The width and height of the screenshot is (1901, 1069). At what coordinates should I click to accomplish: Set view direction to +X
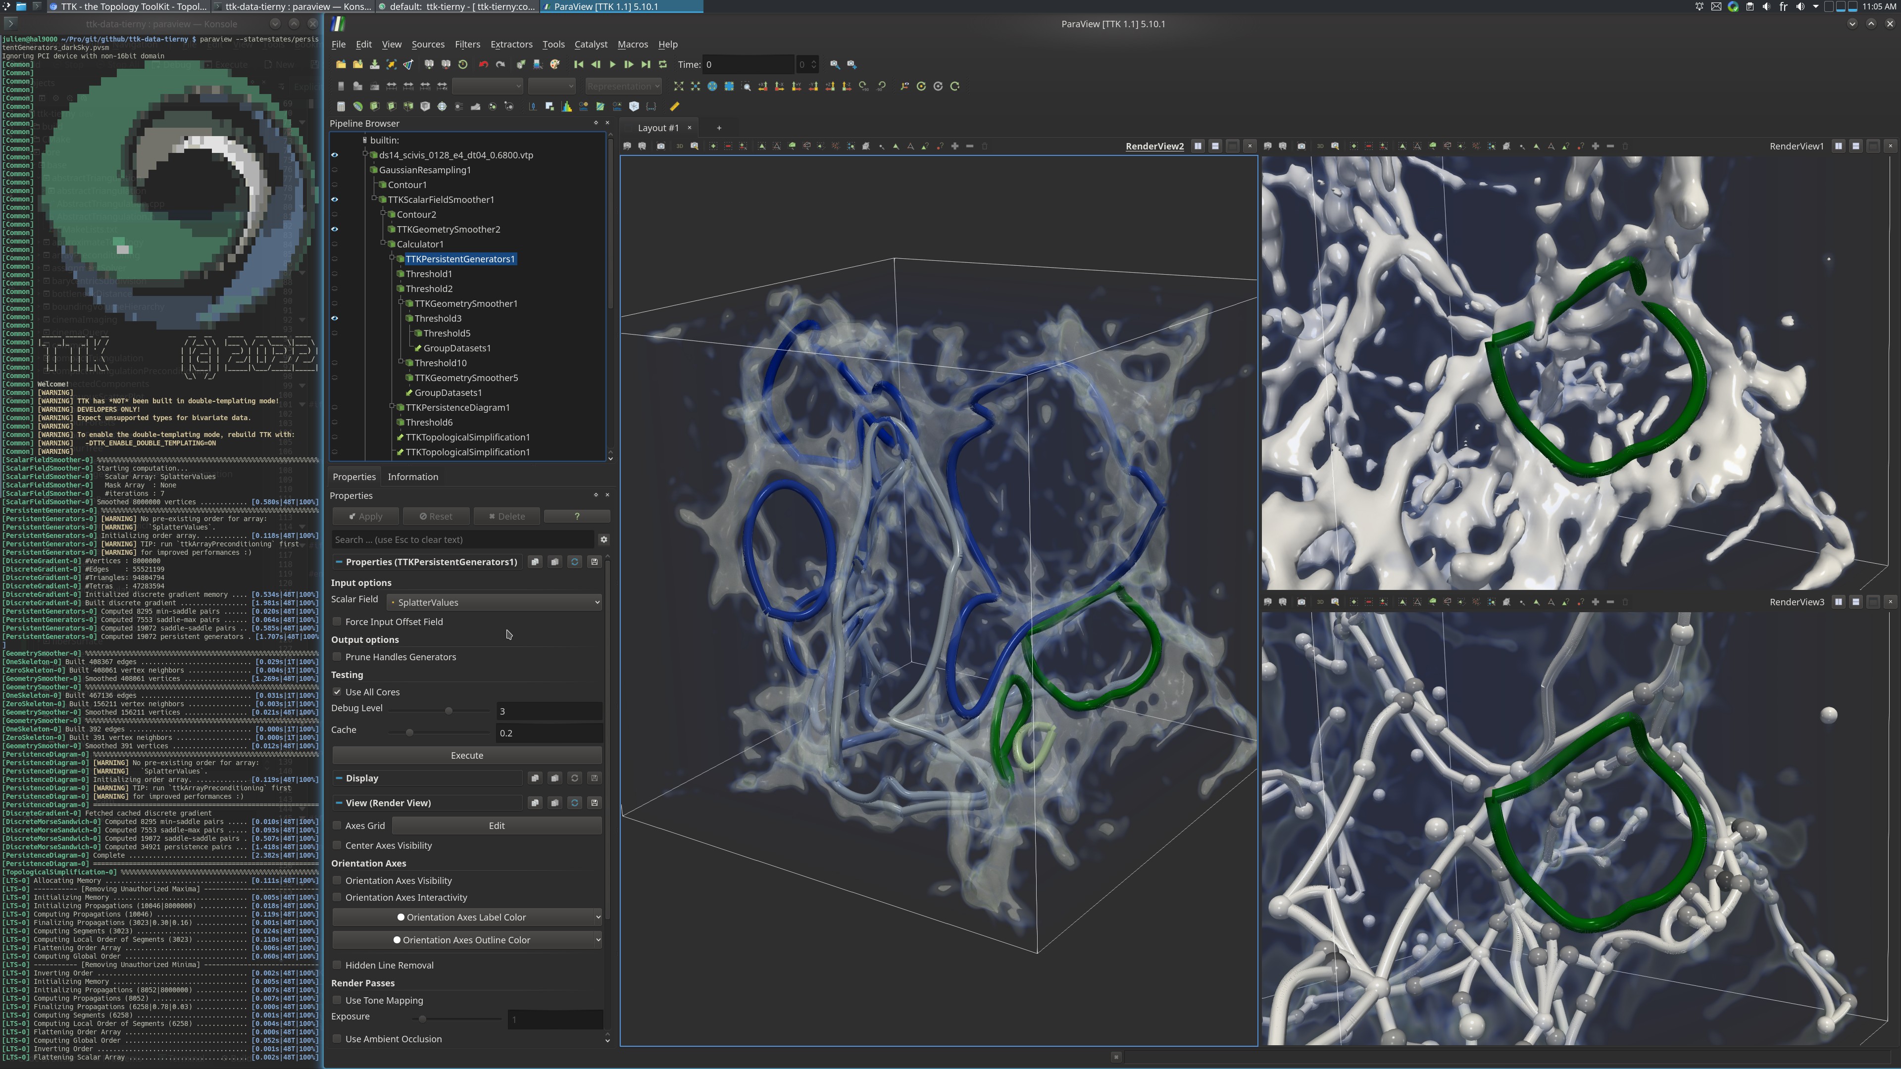coord(763,86)
